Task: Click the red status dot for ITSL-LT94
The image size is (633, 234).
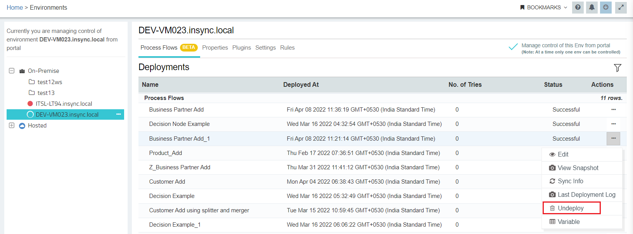Action: pos(30,103)
